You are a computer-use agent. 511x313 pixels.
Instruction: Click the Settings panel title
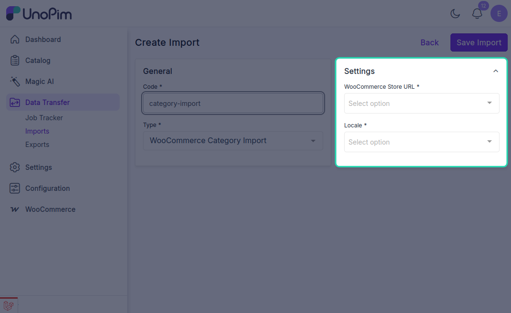pos(359,71)
